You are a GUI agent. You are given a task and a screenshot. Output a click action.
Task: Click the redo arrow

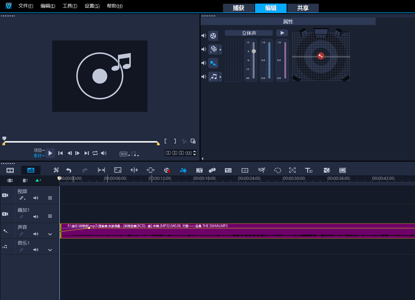85,170
